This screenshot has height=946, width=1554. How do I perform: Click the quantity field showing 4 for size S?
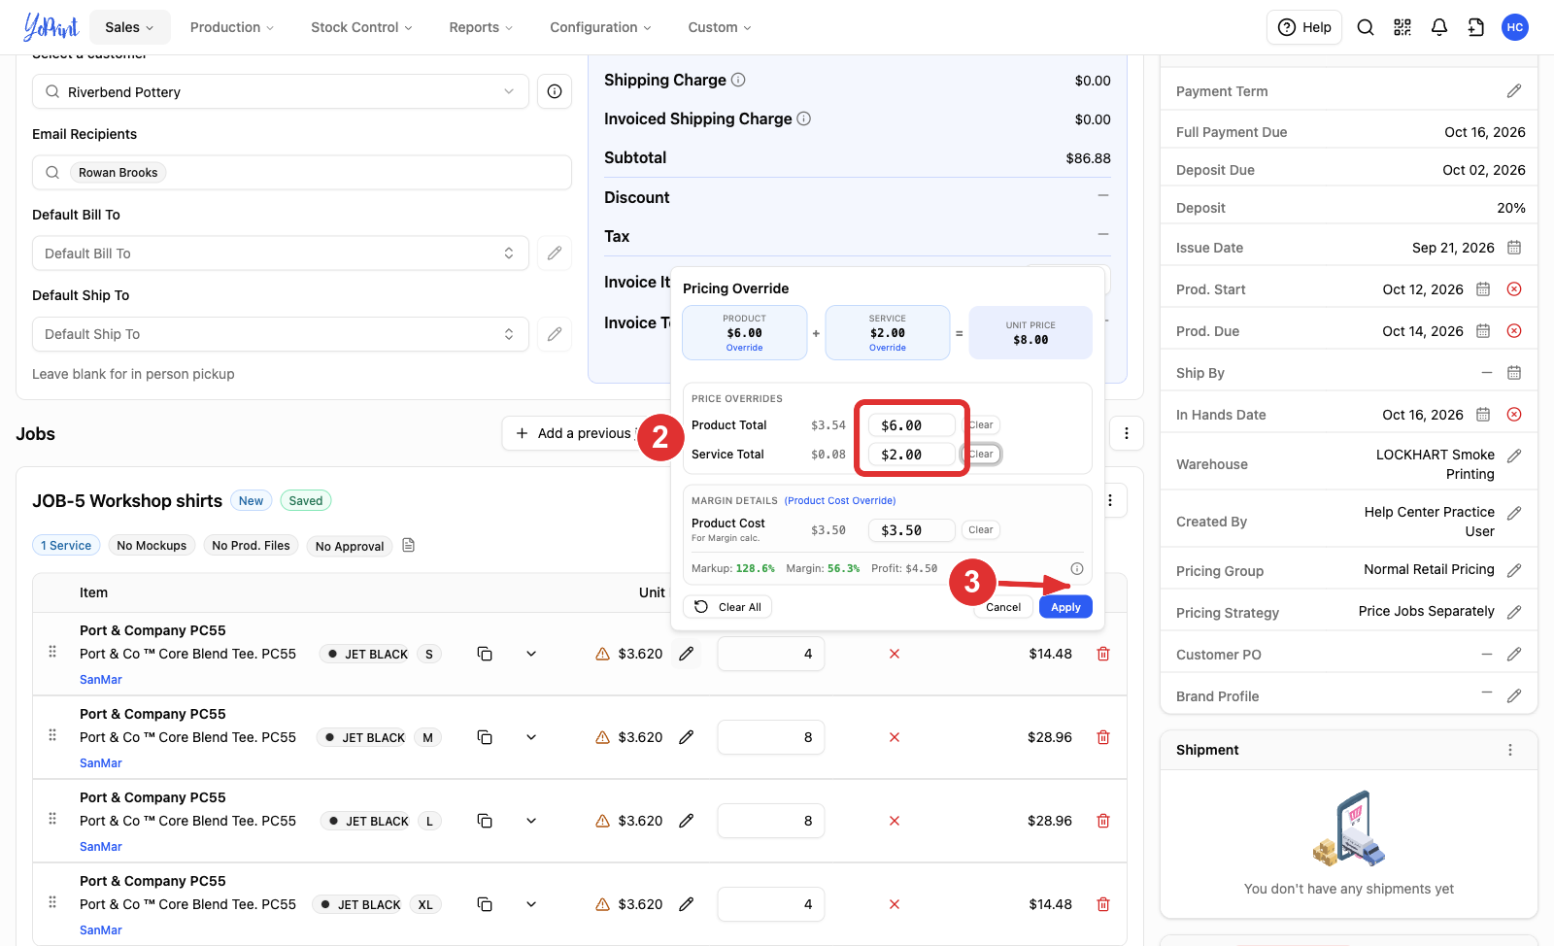click(x=771, y=654)
